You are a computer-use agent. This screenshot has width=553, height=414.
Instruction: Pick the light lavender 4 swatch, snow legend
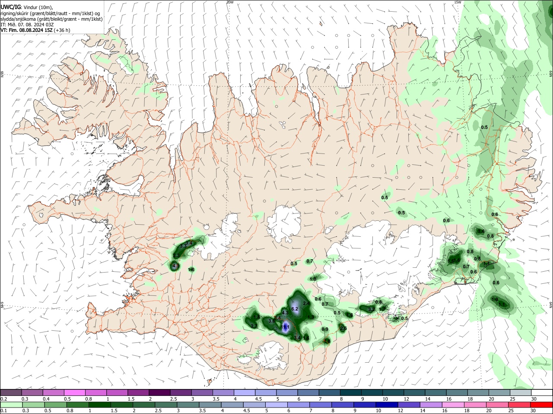244,392
